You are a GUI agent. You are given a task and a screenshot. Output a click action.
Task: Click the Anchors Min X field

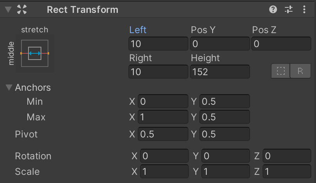(x=163, y=102)
